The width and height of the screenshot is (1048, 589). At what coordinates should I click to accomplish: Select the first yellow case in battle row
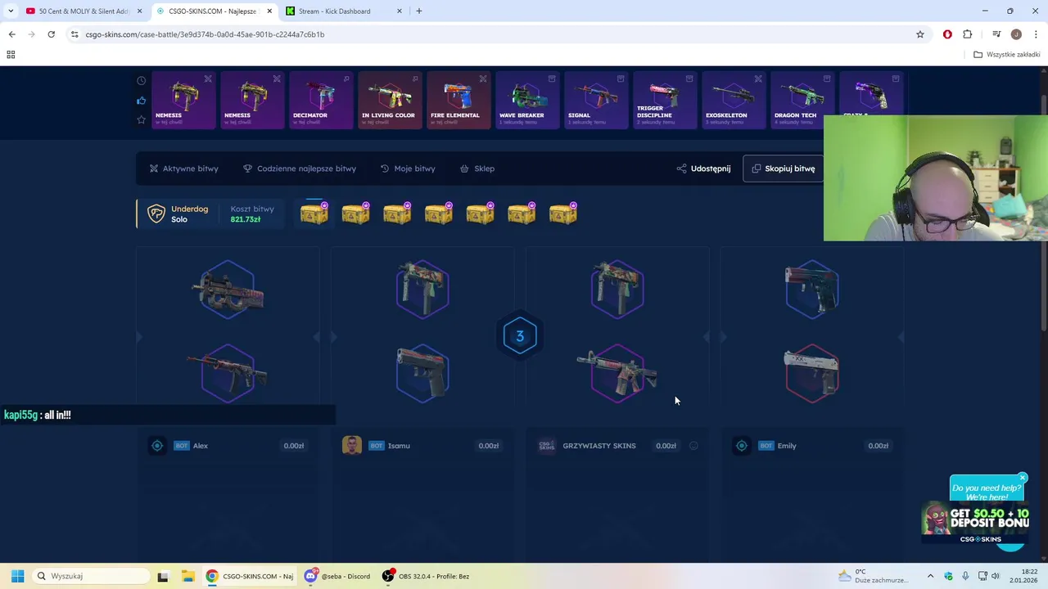pos(314,214)
